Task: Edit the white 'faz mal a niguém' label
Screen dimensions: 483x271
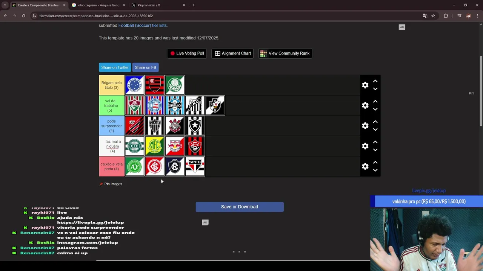Action: [111, 146]
